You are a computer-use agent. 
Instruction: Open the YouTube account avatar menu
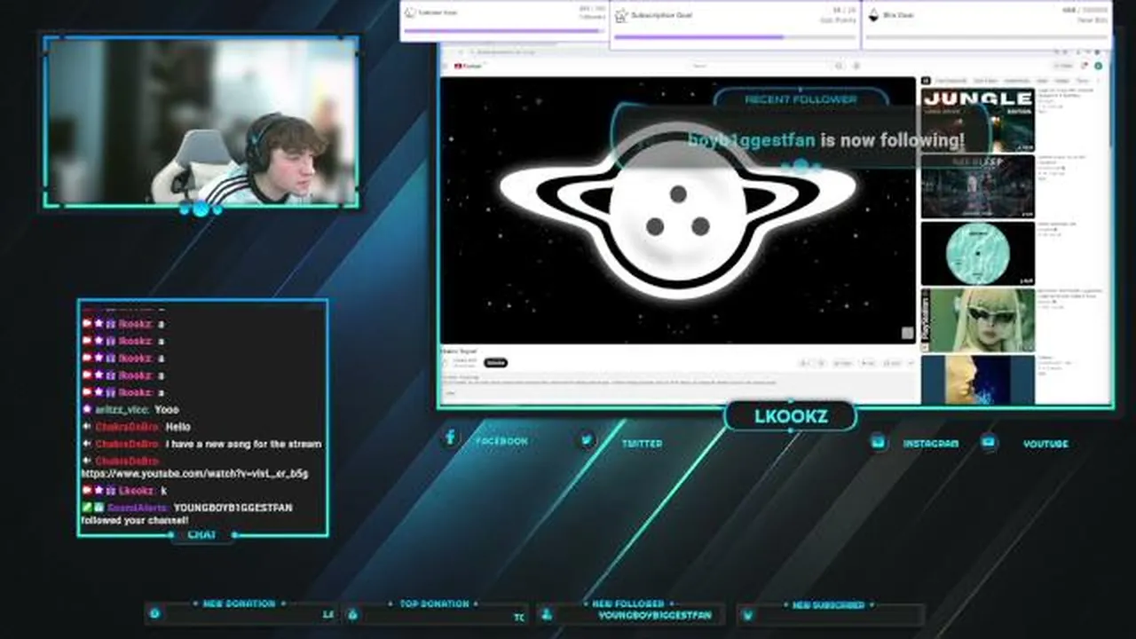pos(1098,66)
